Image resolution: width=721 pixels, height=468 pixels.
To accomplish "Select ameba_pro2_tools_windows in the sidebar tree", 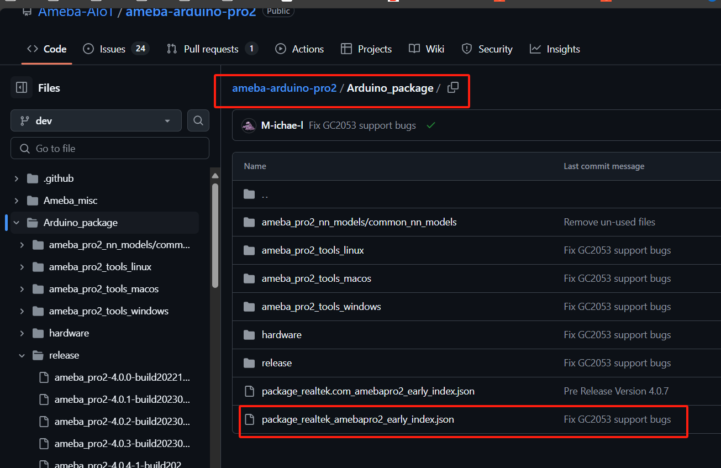I will (x=109, y=311).
